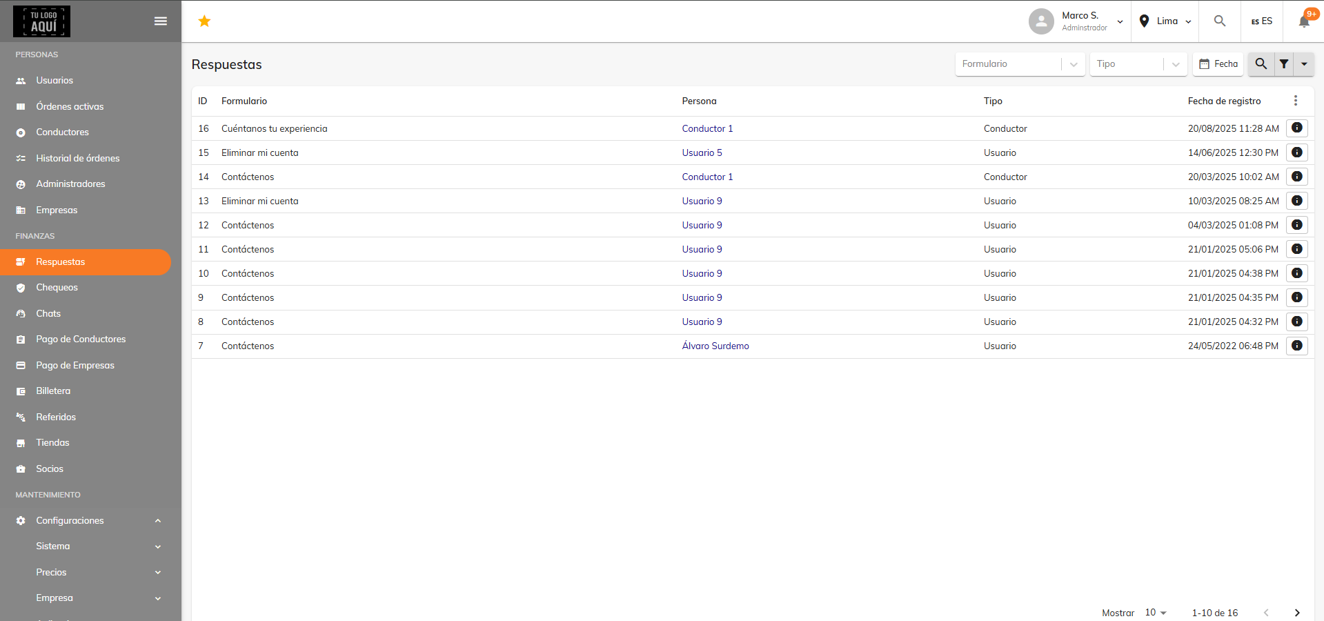Click the Persona column header

pyautogui.click(x=699, y=101)
